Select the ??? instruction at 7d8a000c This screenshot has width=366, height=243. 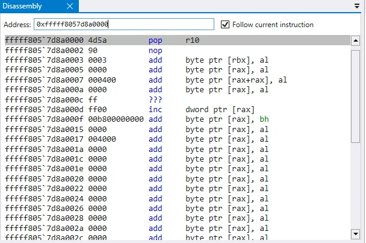[x=178, y=100]
